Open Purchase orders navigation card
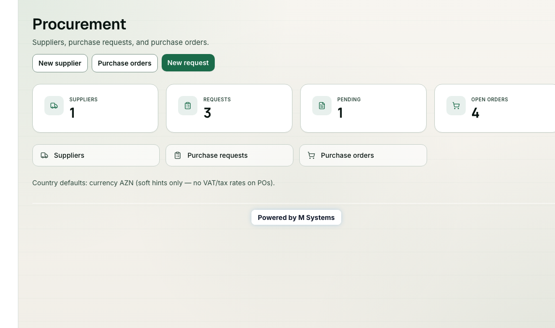Viewport: 555px width, 328px height. point(363,155)
